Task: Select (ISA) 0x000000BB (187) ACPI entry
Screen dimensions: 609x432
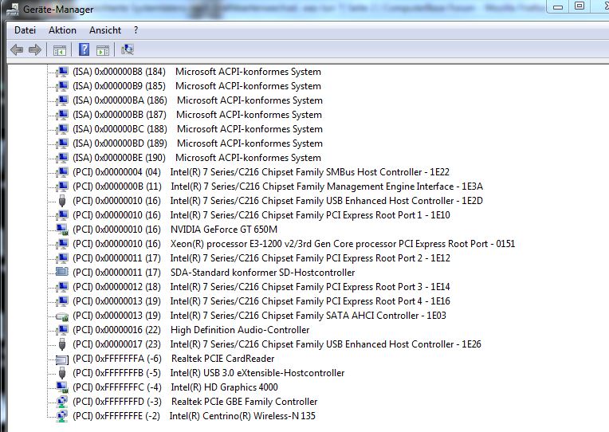Action: pos(197,115)
